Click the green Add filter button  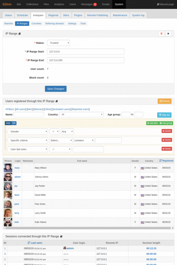(152, 123)
